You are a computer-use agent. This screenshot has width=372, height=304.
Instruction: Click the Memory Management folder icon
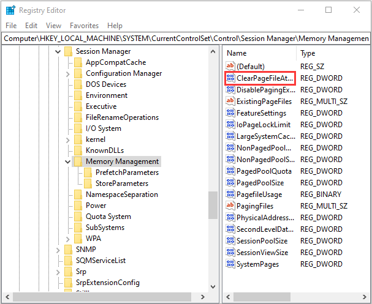78,161
